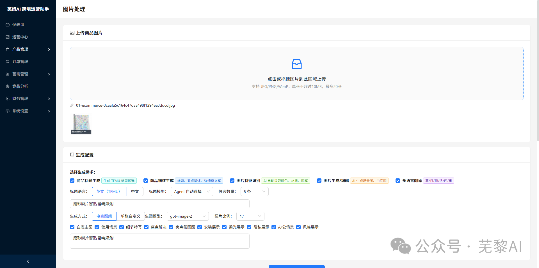Open 竞品分析 in the sidebar
The image size is (539, 268).
pos(28,86)
